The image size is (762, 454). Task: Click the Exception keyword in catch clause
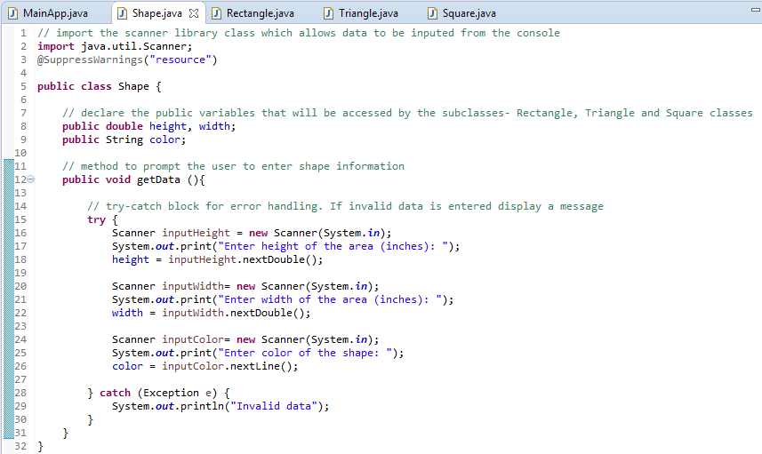coord(172,393)
